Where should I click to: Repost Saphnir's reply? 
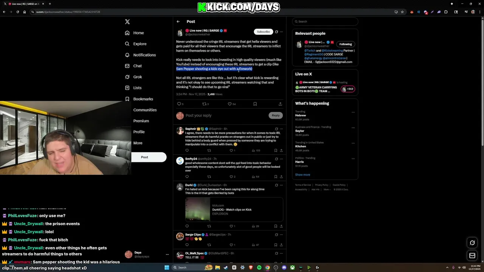pos(209,150)
